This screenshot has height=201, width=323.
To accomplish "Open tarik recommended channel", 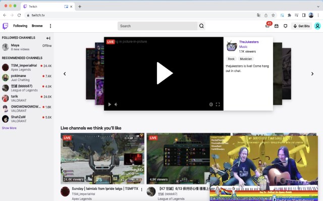I will click(27, 98).
